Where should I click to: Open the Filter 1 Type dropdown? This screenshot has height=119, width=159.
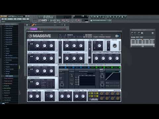pyautogui.click(x=79, y=40)
